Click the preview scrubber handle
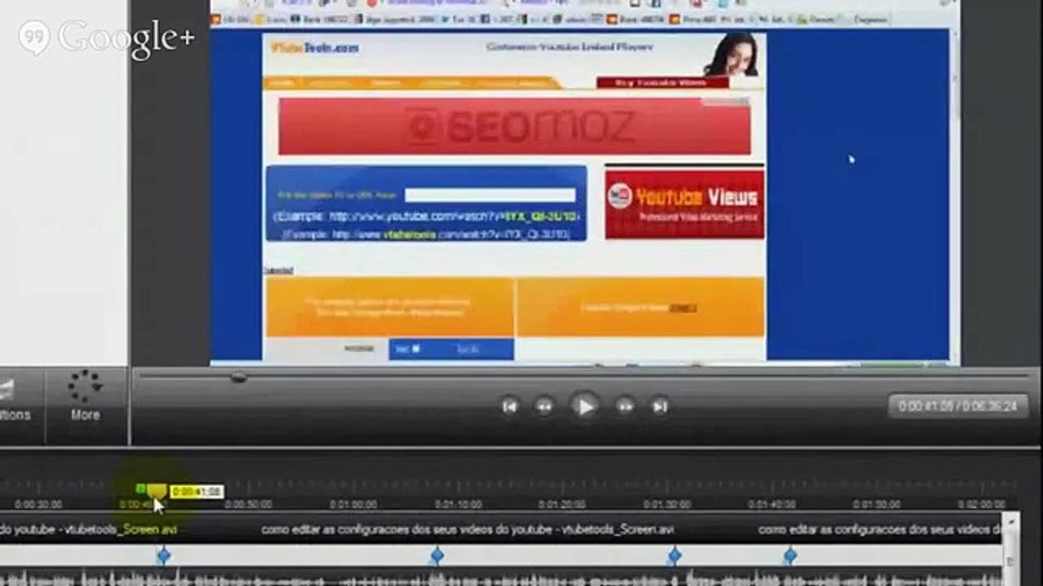 point(238,378)
